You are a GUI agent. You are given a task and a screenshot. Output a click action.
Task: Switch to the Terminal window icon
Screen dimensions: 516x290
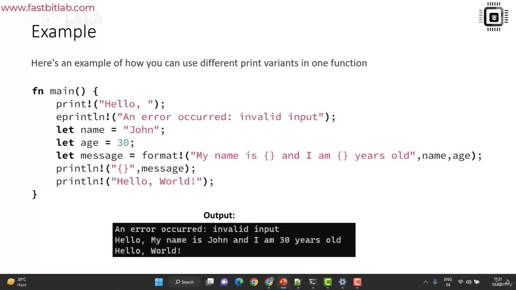coord(312,282)
